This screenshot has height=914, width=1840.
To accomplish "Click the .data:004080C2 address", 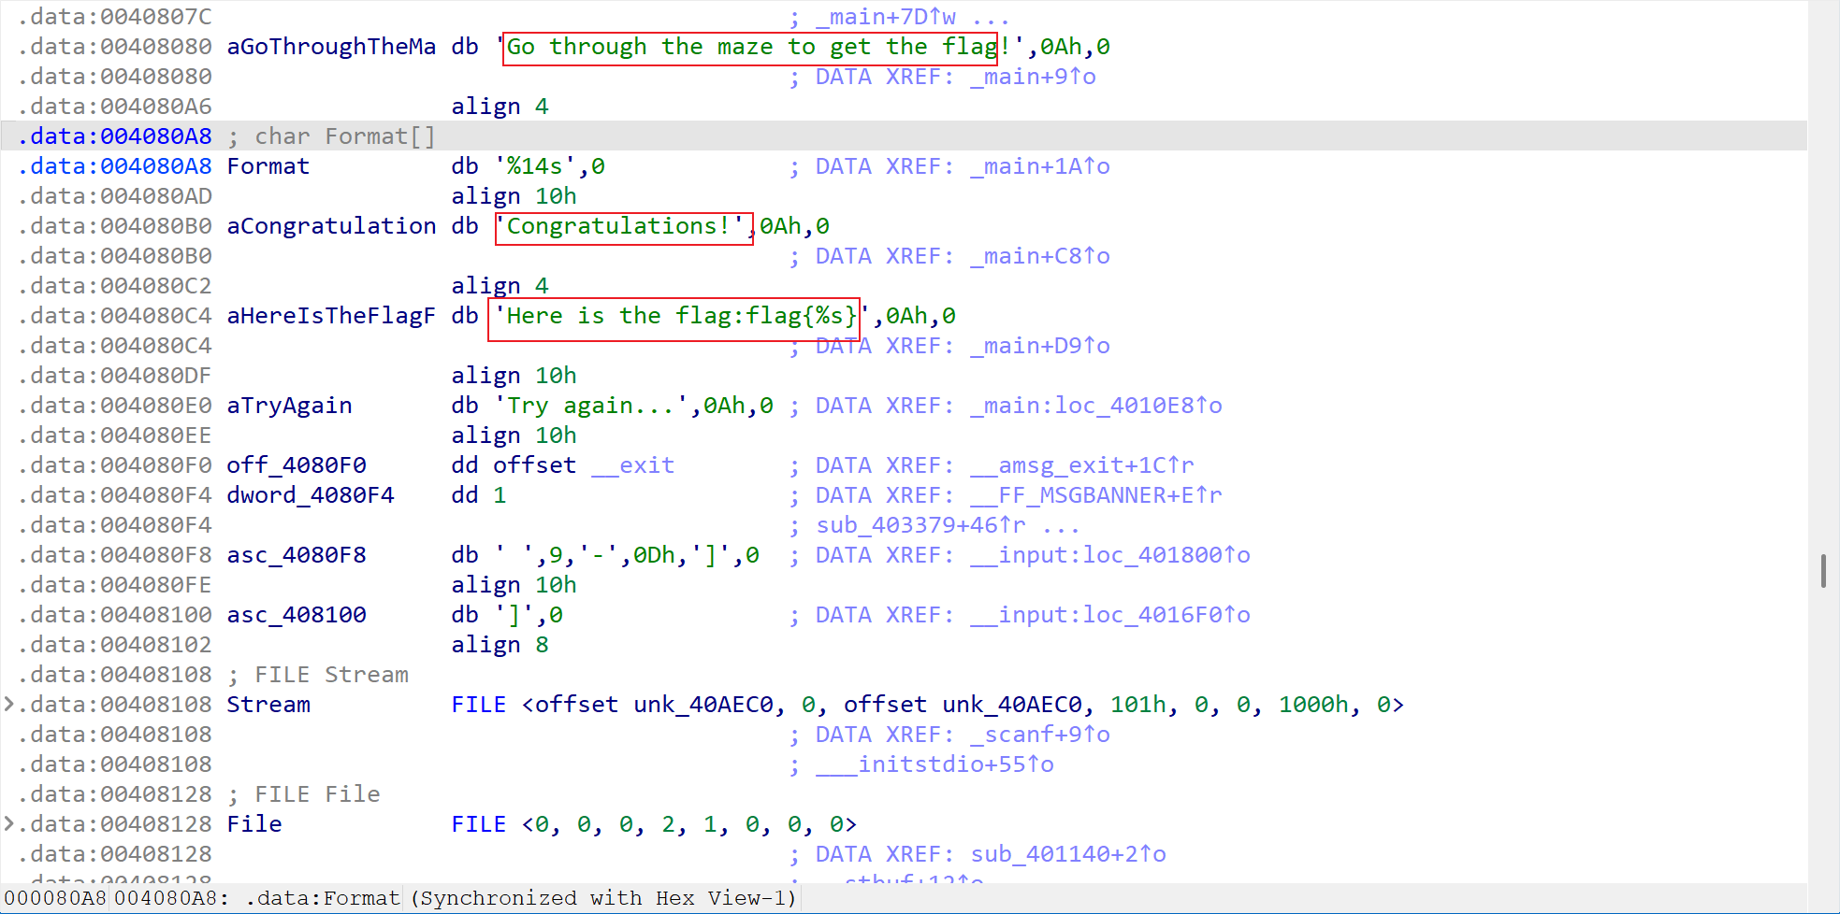I will click(x=115, y=286).
